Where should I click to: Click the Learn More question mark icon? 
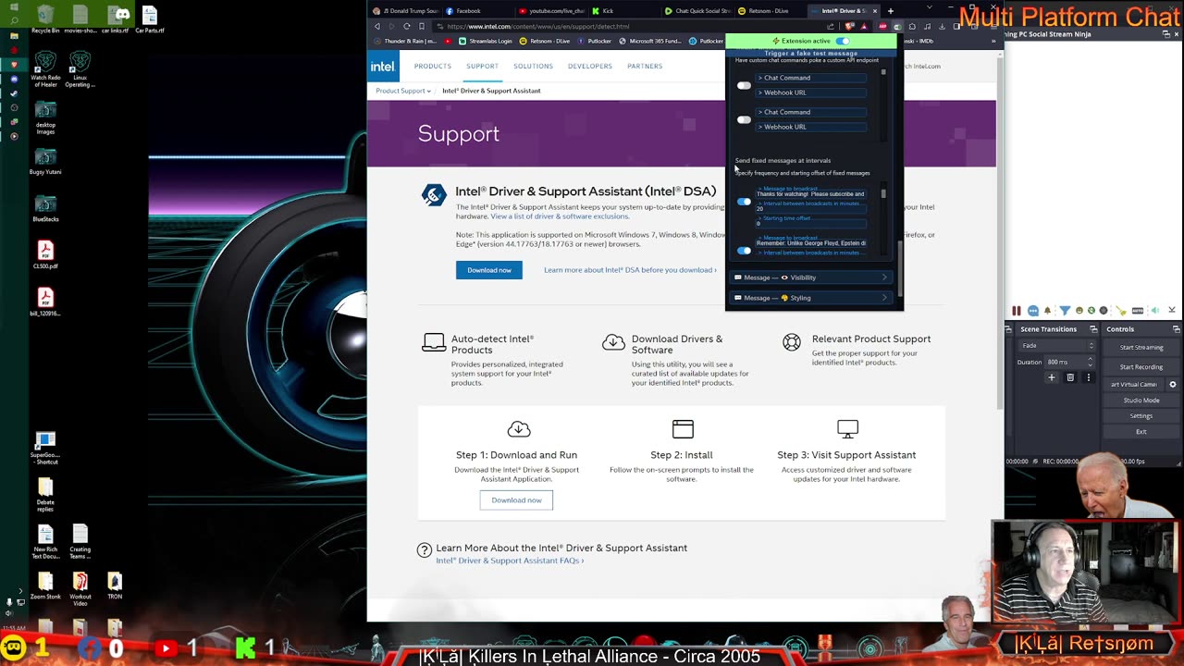point(425,549)
